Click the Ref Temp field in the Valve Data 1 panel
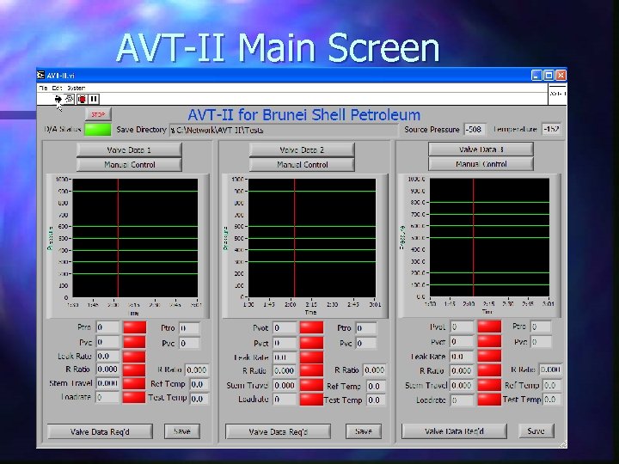Image resolution: width=619 pixels, height=464 pixels. pos(199,384)
